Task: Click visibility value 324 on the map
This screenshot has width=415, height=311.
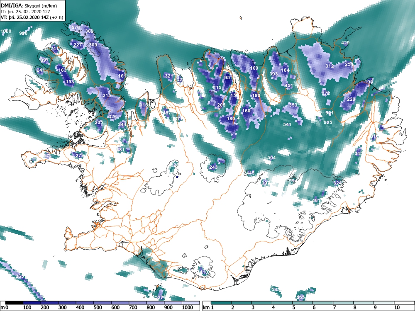Action: coord(337,183)
